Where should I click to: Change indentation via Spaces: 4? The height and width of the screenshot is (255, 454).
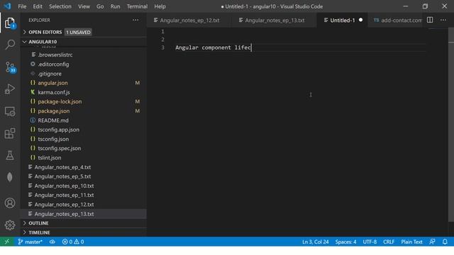(x=345, y=242)
